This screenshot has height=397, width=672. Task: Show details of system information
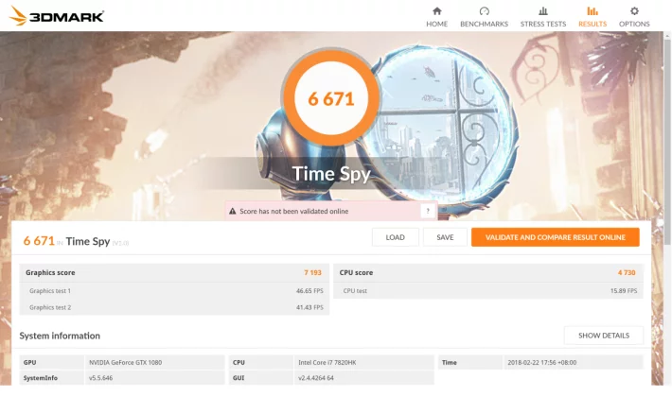coord(604,336)
